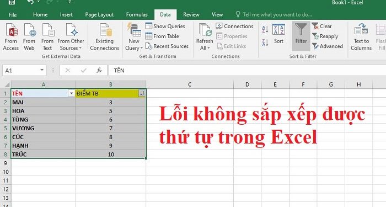386x207 pixels.
Task: Select row 9 header
Action: tap(6, 163)
